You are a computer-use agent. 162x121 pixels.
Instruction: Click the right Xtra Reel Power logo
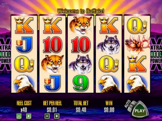(x=156, y=54)
